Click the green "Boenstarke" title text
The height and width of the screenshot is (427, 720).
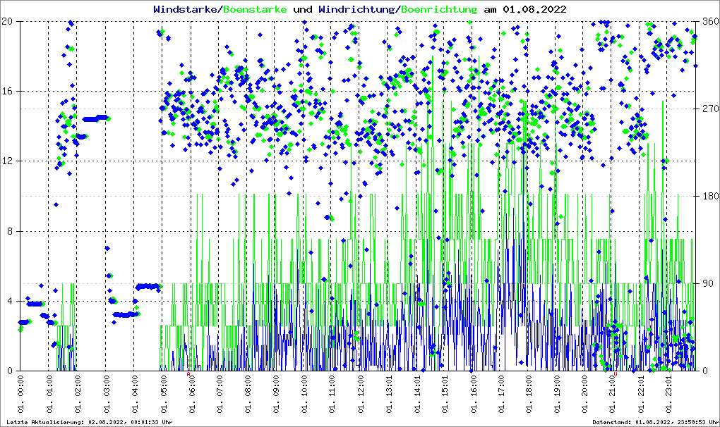coord(255,10)
